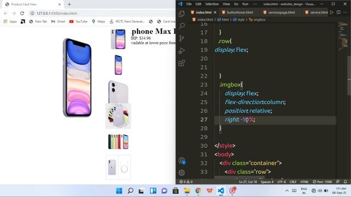Open Edit menu in VS Code
Screen dimensions: 351x197
coord(199,4)
